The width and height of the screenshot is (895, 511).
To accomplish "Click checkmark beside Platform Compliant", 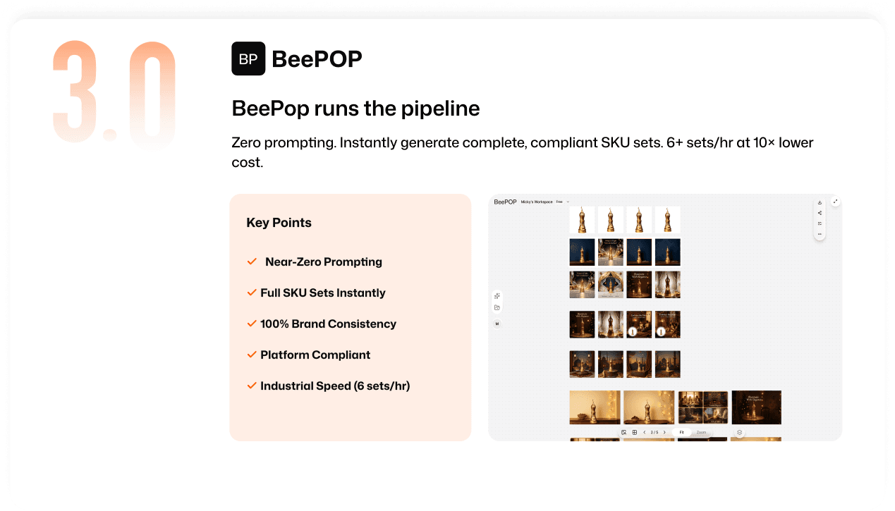I will [x=252, y=355].
